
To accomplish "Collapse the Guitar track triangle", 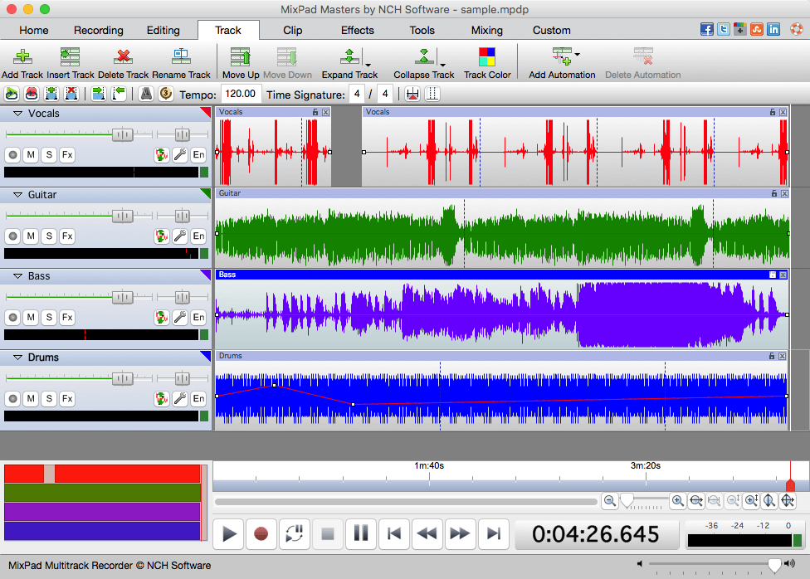I will click(17, 195).
